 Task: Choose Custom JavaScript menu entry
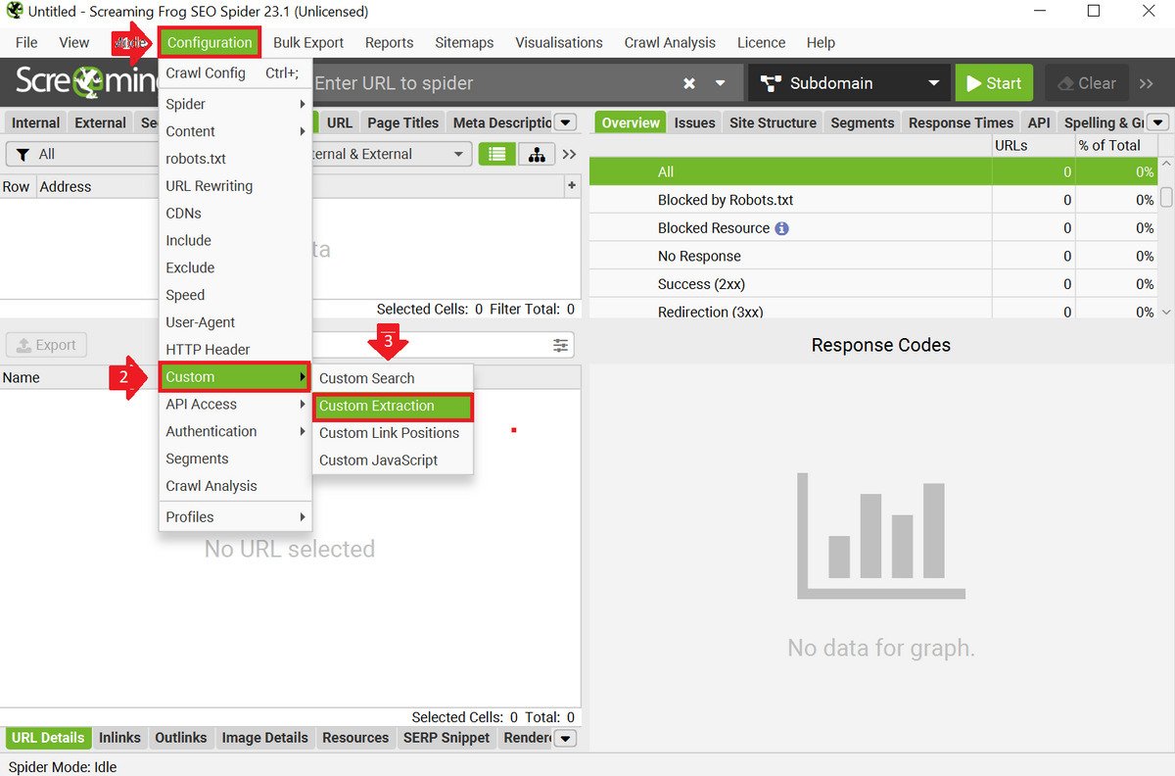coord(378,461)
